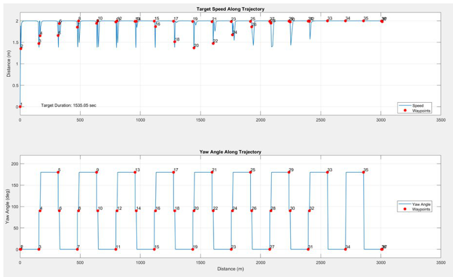Select the "Distance (m)" x-axis label below the yaw plot
The height and width of the screenshot is (277, 453).
(230, 269)
